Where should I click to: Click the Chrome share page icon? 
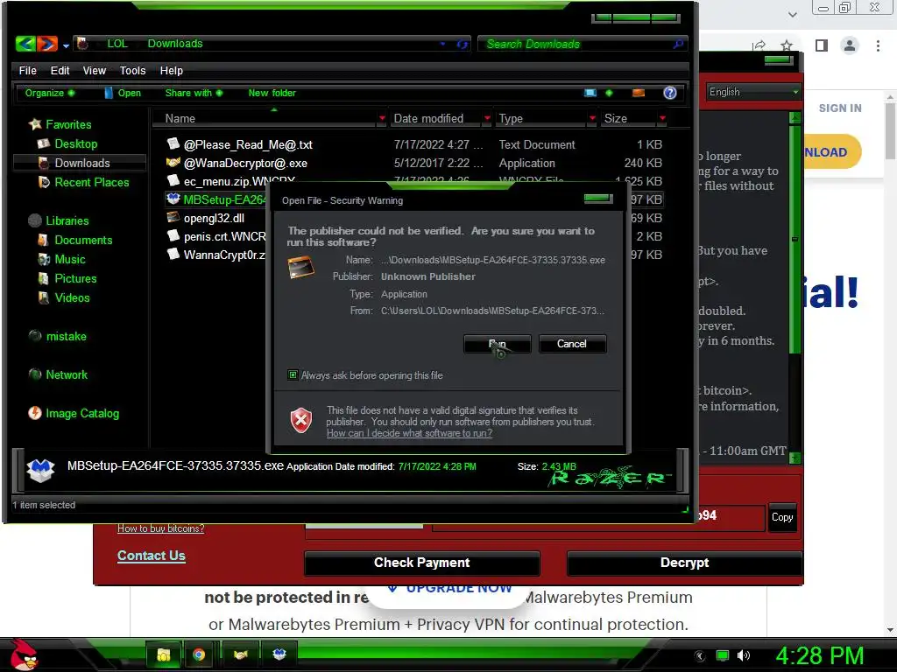(759, 45)
